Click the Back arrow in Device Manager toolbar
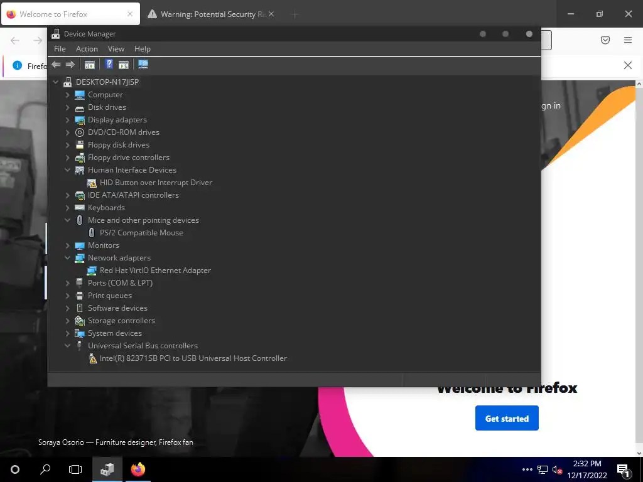 pyautogui.click(x=56, y=65)
